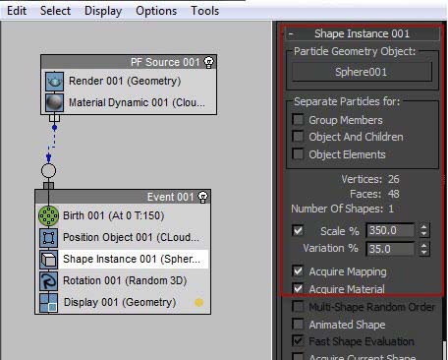448x360 pixels.
Task: Select Display 001 (Geometry) operator
Action: pos(123,302)
